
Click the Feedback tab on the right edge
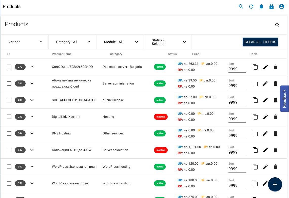[284, 99]
